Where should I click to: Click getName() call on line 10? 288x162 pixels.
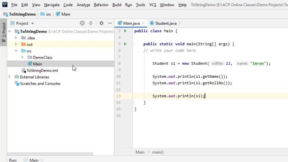click(x=212, y=76)
